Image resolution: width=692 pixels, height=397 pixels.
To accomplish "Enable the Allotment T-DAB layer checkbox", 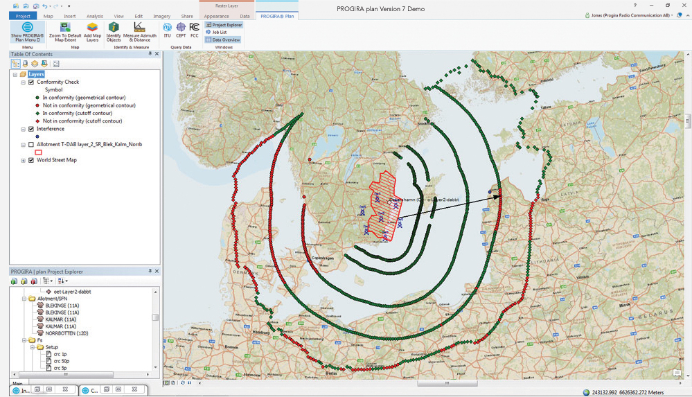I will (x=31, y=144).
